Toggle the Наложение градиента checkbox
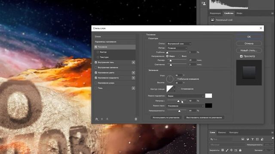This screenshot has width=275, height=154. pos(96,78)
